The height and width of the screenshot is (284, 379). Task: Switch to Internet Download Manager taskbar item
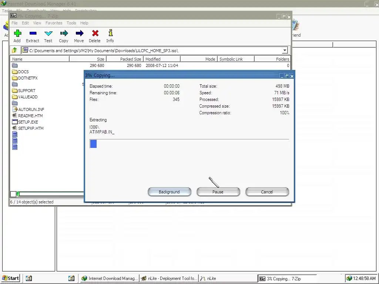click(x=110, y=278)
